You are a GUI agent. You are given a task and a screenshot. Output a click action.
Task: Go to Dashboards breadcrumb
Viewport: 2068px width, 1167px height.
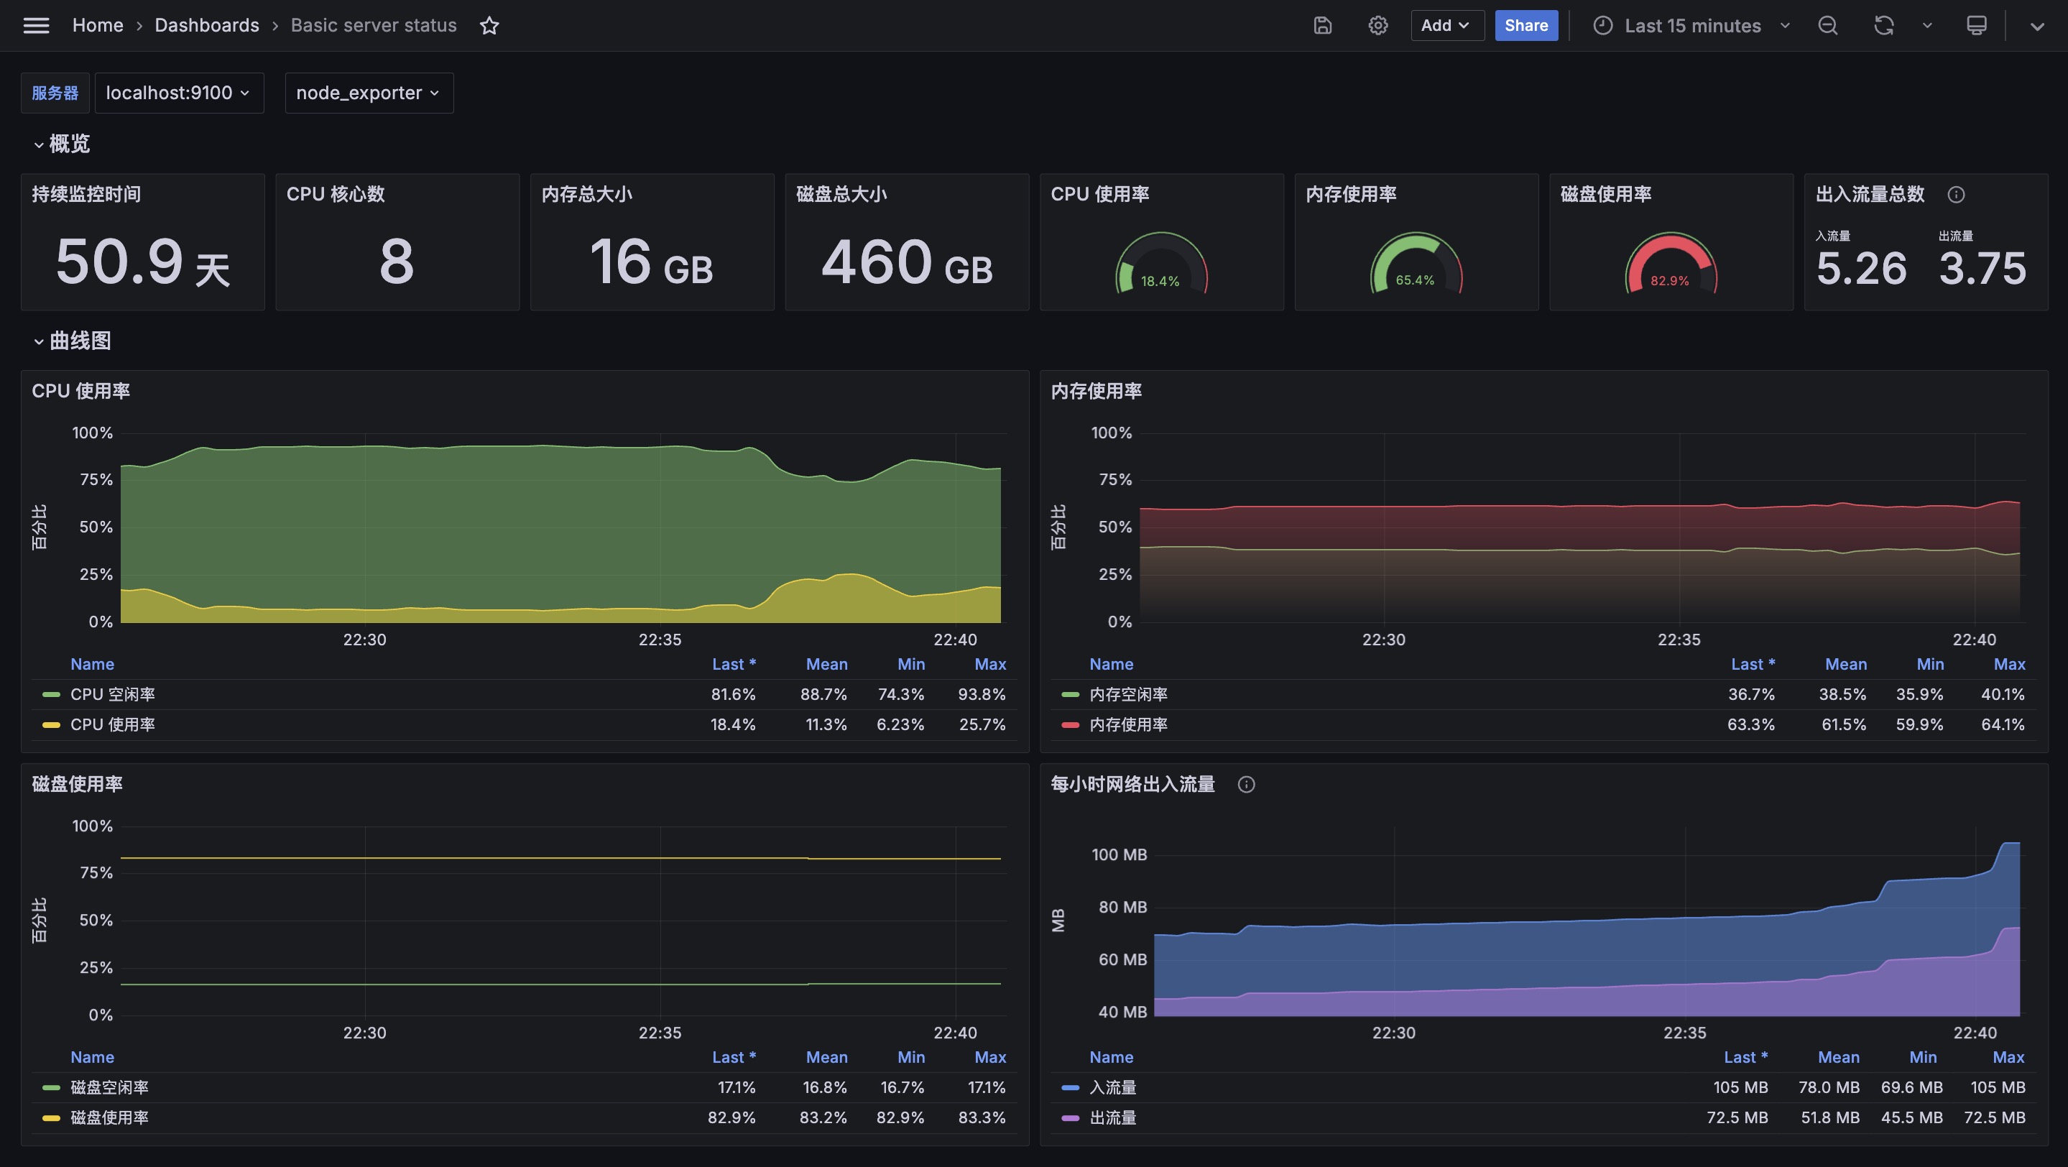[206, 26]
